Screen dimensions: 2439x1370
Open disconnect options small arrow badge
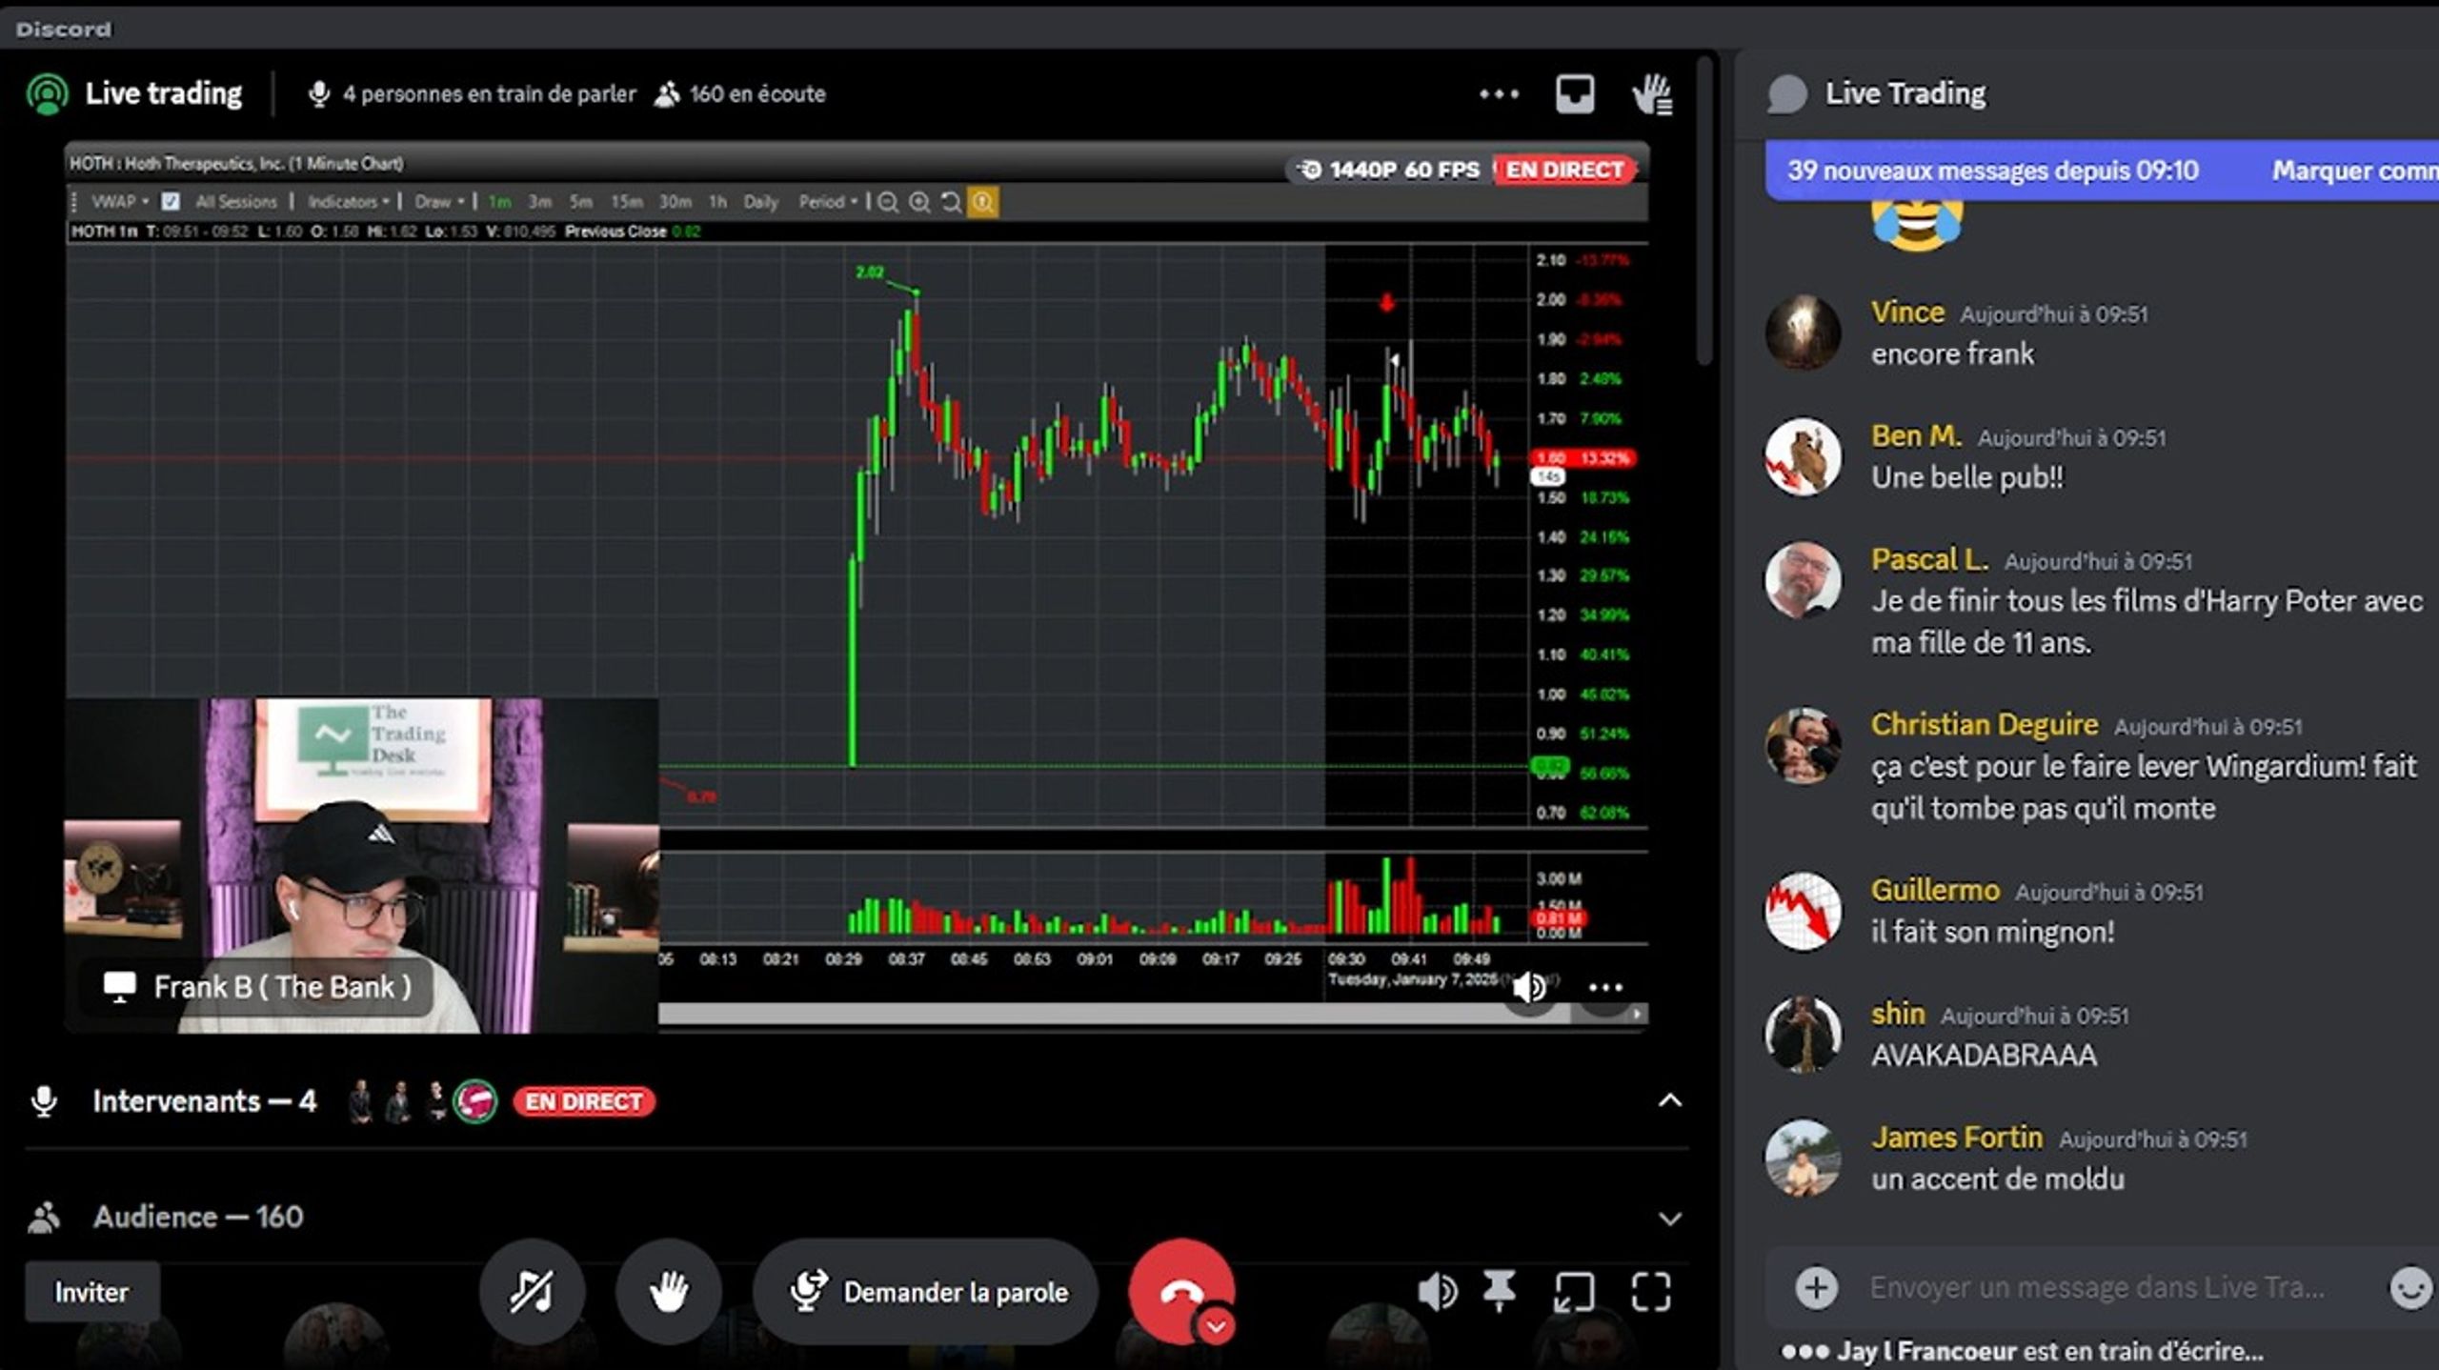coord(1217,1326)
